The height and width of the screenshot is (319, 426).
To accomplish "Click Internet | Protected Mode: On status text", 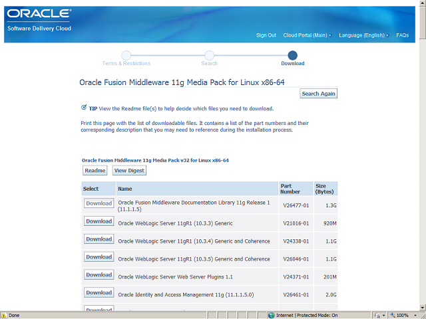I will pyautogui.click(x=307, y=315).
